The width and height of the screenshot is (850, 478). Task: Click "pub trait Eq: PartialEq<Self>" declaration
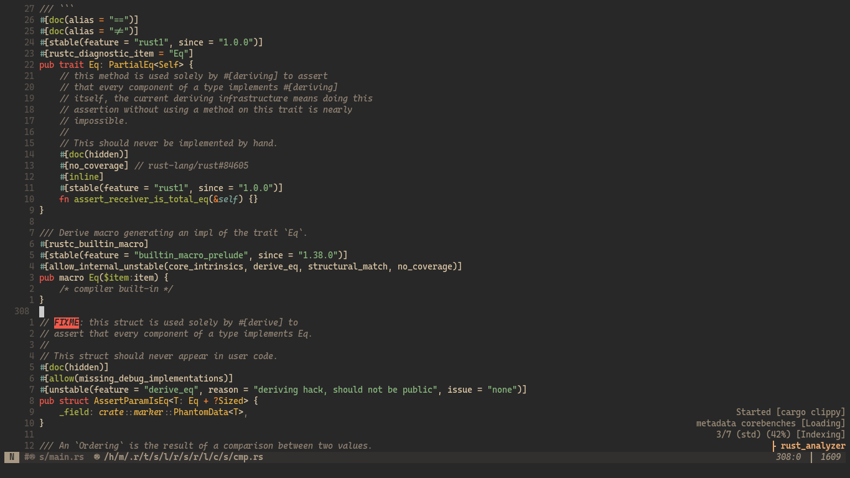coord(111,65)
